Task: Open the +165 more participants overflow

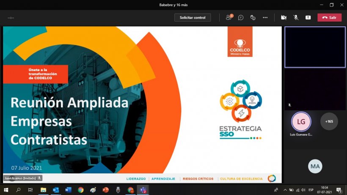Action: coord(329,121)
